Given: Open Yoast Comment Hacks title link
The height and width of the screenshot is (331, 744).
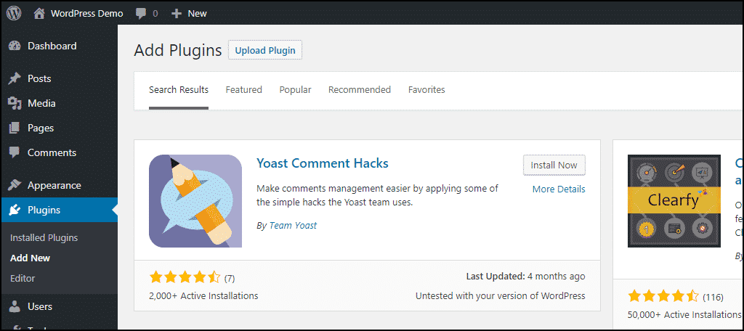Looking at the screenshot, I should (323, 163).
